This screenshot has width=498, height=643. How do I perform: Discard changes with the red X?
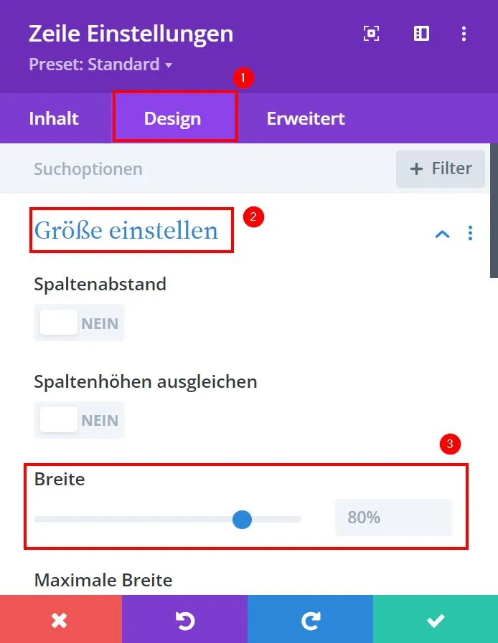61,619
